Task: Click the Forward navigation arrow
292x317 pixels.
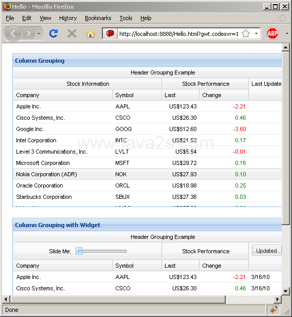Action: point(29,33)
